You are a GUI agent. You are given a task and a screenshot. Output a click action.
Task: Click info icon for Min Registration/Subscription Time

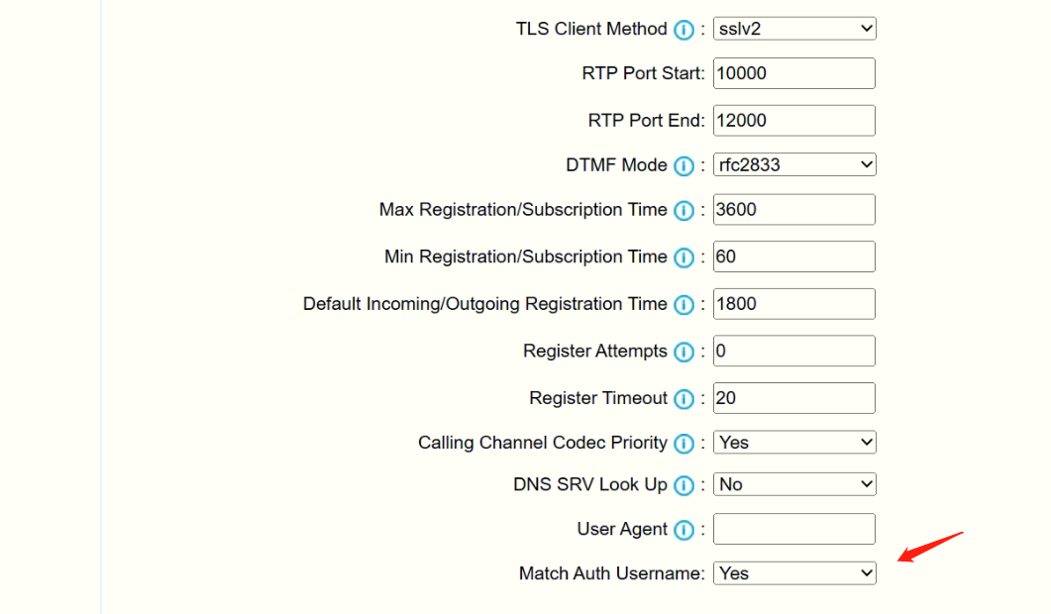pyautogui.click(x=683, y=257)
